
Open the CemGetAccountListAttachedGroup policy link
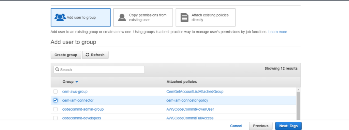click(195, 92)
